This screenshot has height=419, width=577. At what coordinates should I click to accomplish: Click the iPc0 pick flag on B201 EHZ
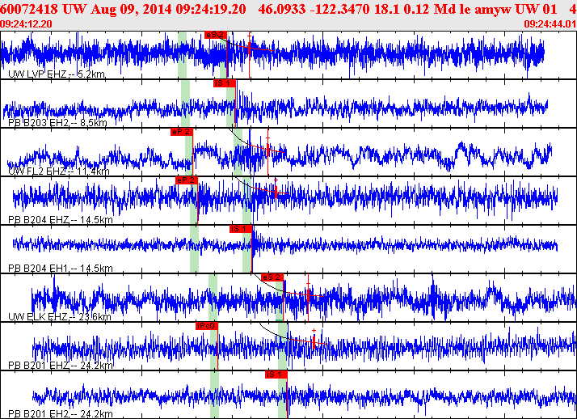tap(208, 325)
